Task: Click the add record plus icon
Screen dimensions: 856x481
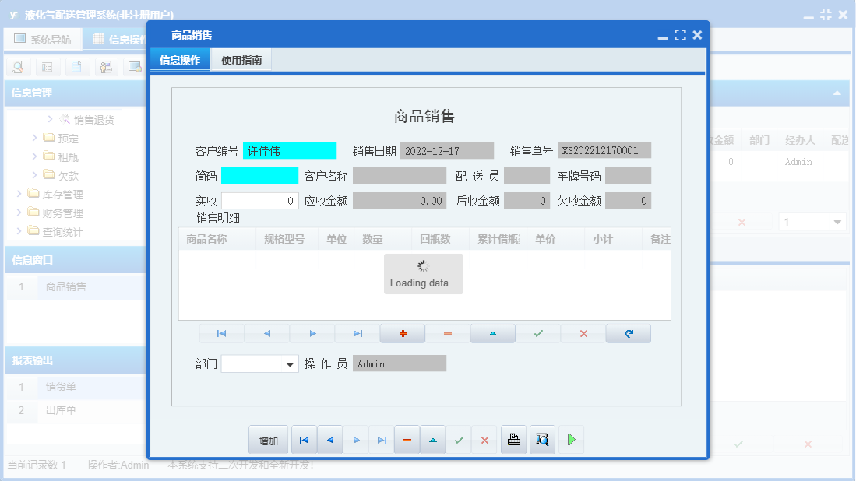Action: tap(402, 333)
